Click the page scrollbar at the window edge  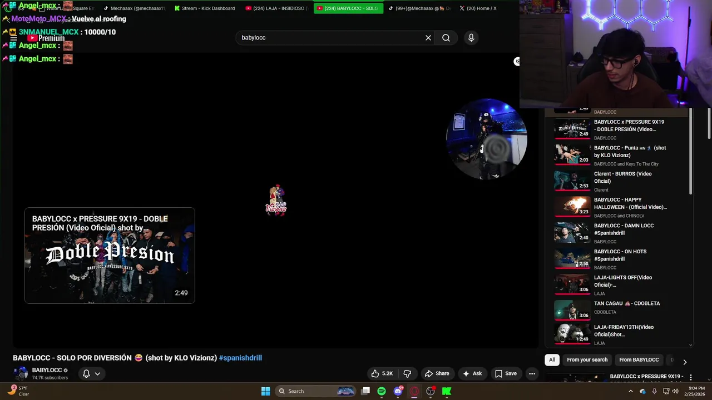709,123
